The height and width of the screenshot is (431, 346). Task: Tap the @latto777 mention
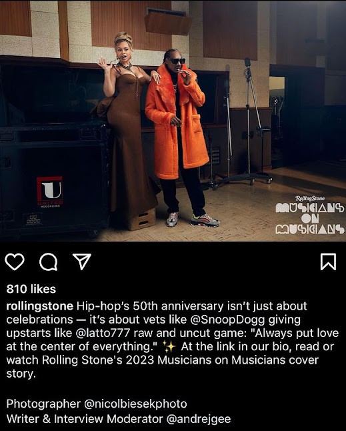(x=103, y=333)
